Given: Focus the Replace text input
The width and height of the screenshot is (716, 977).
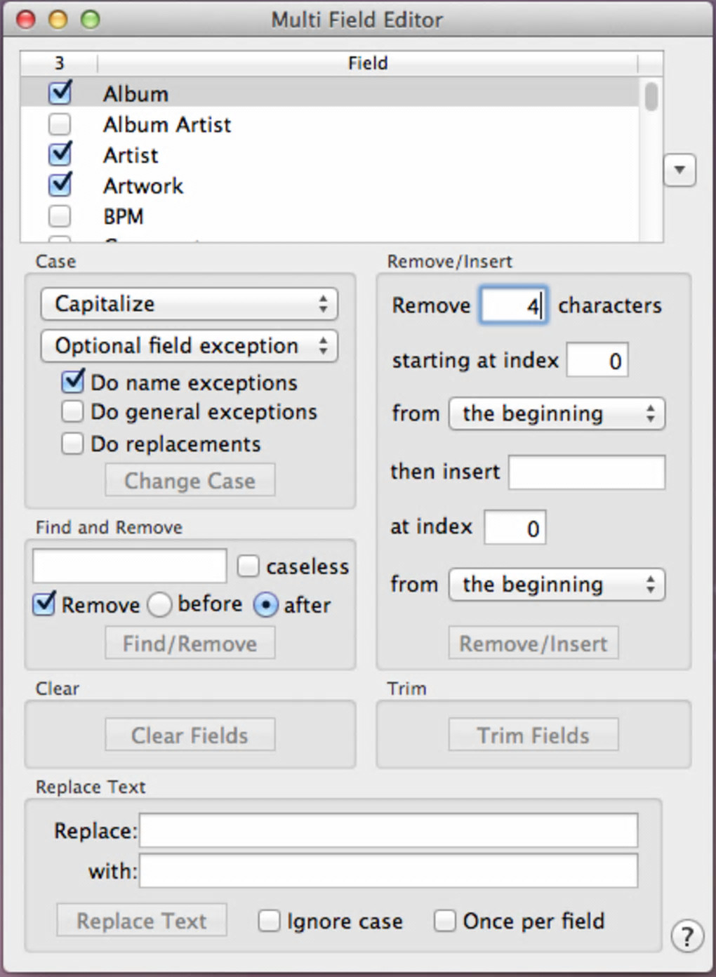Looking at the screenshot, I should [388, 831].
